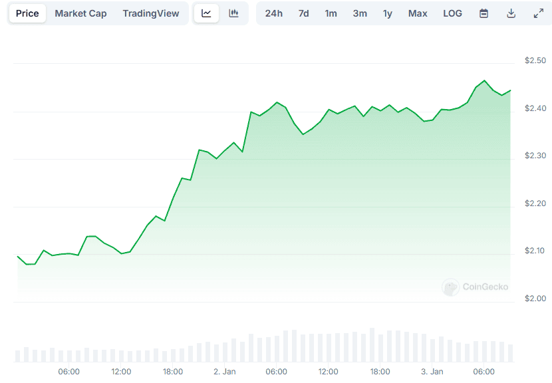Click the $2.50 price axis label

click(x=535, y=61)
